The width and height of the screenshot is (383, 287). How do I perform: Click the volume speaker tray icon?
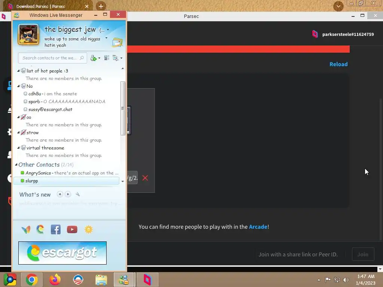coord(346,280)
